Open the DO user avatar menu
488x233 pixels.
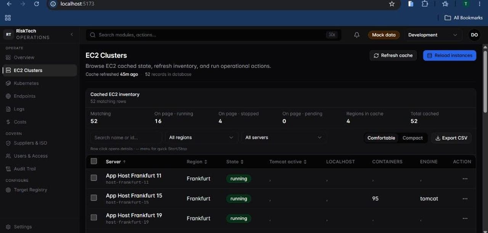[474, 35]
